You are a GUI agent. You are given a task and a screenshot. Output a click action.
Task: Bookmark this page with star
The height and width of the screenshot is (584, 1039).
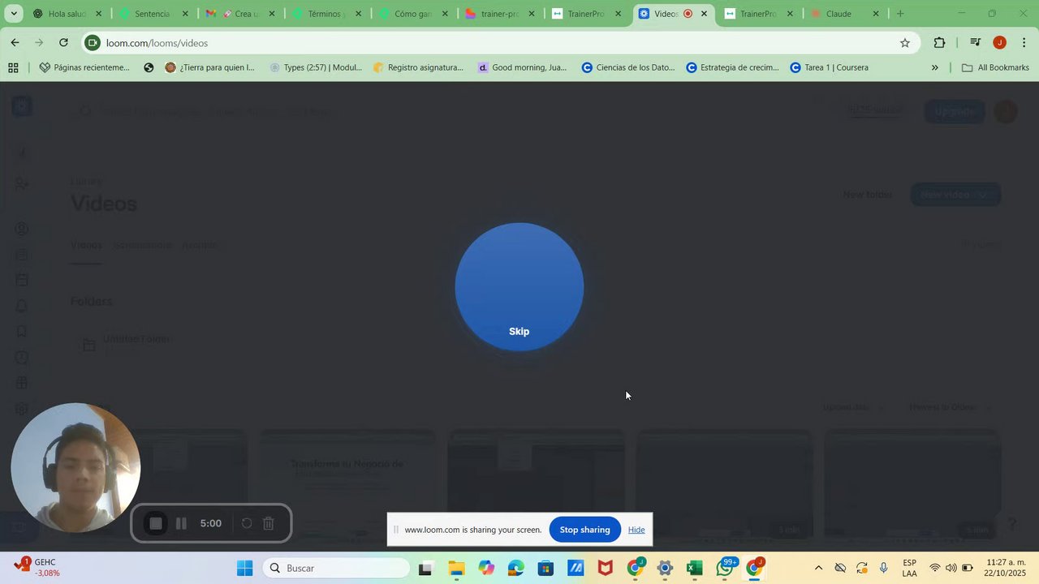(905, 43)
